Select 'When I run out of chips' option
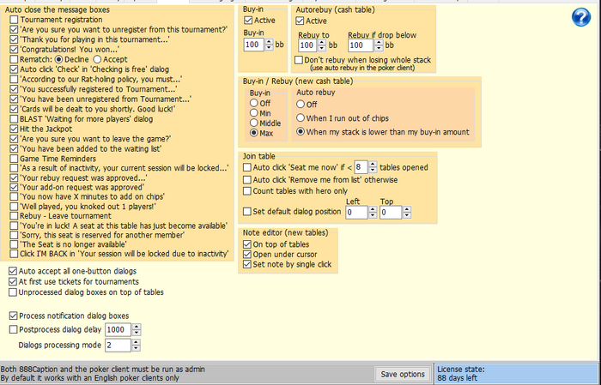 (x=300, y=117)
